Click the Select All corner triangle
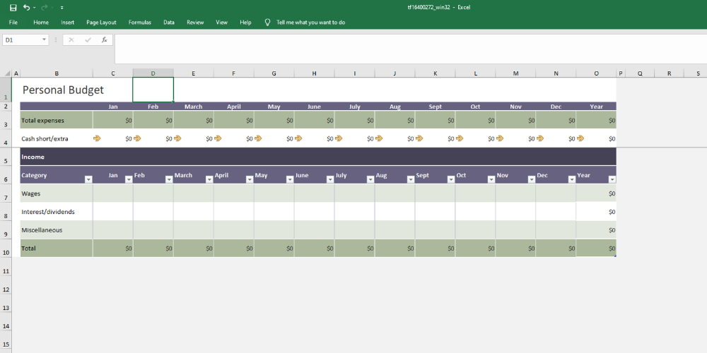Viewport: 707px width, 353px height. click(7, 73)
